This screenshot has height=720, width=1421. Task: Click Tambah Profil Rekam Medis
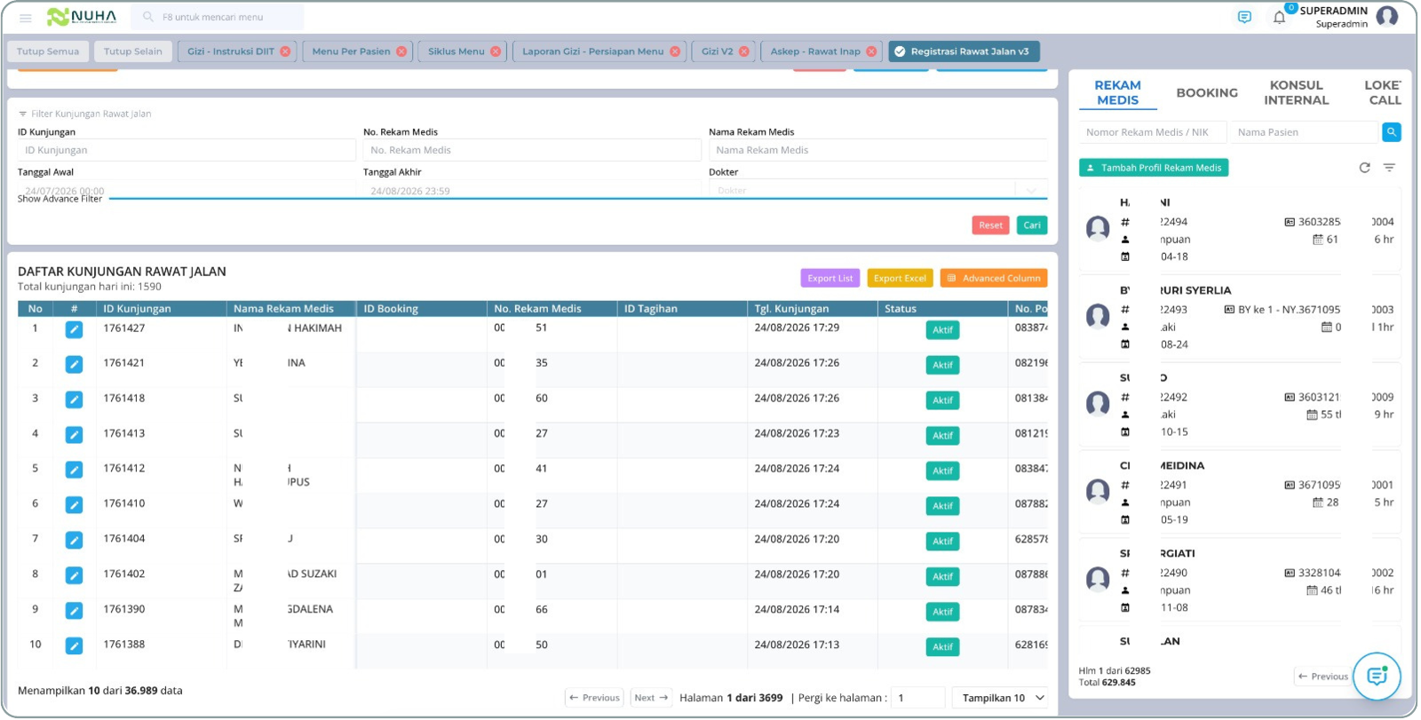point(1154,168)
